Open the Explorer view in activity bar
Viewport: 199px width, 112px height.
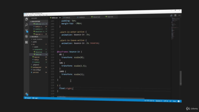point(26,19)
